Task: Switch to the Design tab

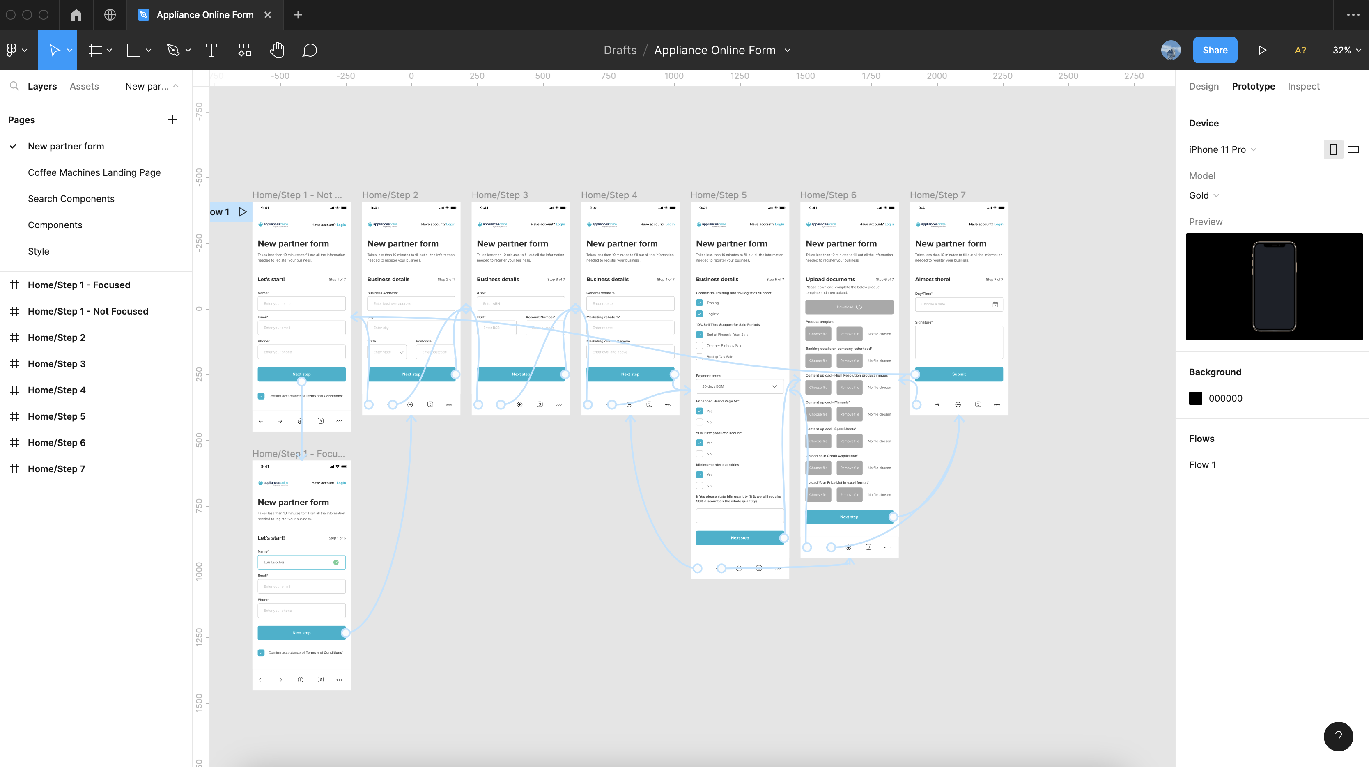Action: (1204, 86)
